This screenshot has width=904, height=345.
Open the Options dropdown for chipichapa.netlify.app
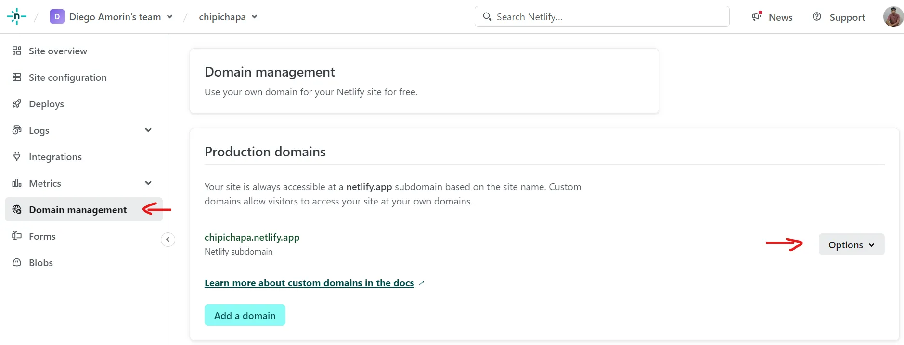pos(851,244)
